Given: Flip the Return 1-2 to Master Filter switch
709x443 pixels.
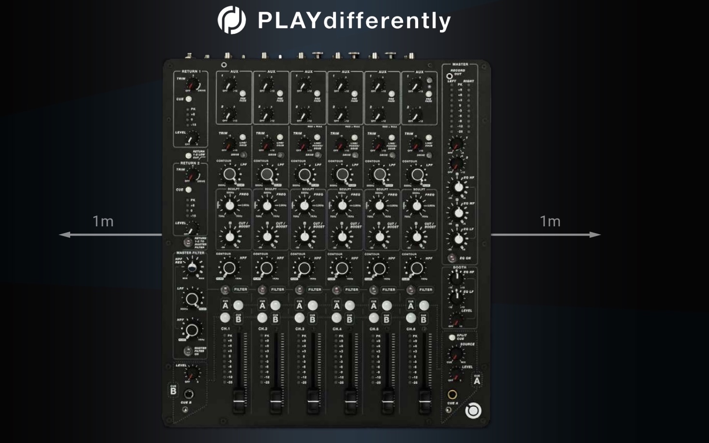Looking at the screenshot, I should (x=188, y=242).
